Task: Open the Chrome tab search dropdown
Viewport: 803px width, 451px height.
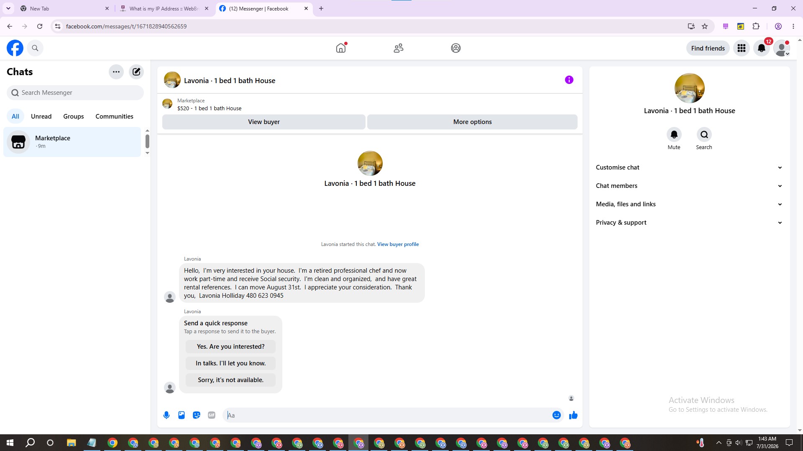Action: 8,8
